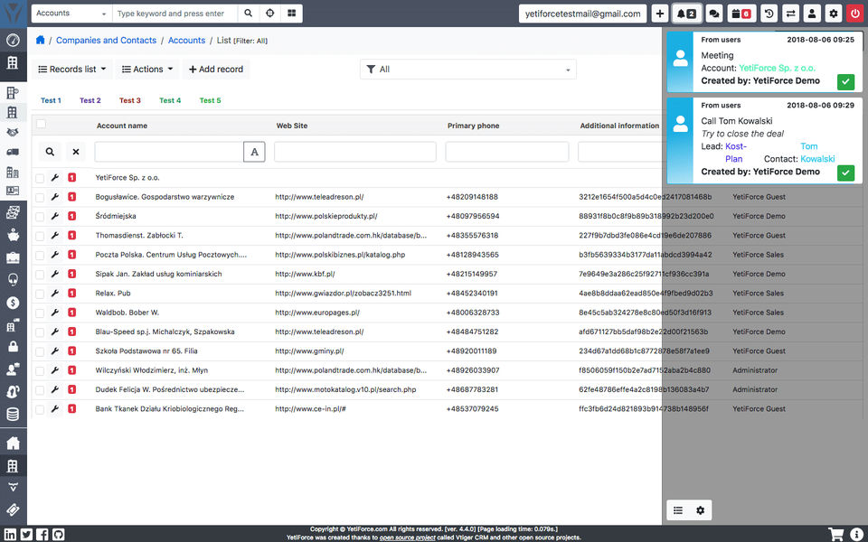Open notification settings gear in panel bottom
This screenshot has height=542, width=868.
700,510
